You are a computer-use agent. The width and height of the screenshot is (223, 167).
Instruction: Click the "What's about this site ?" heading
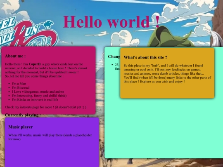coord(145,57)
